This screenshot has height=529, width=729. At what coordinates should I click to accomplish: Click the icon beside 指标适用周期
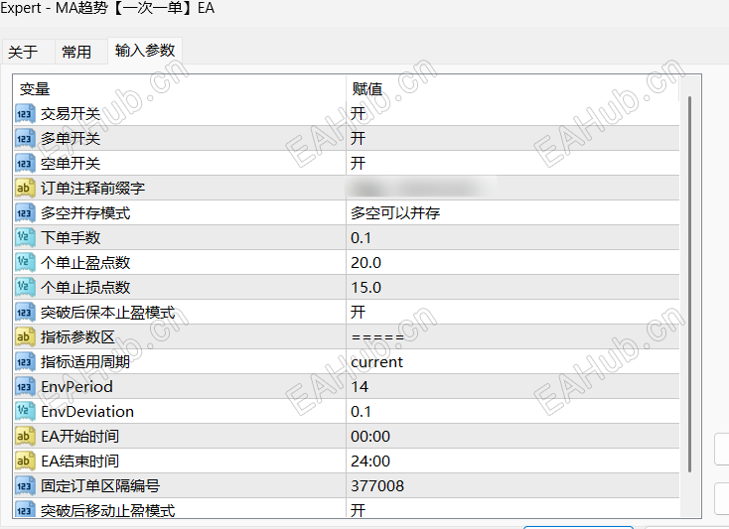(25, 362)
